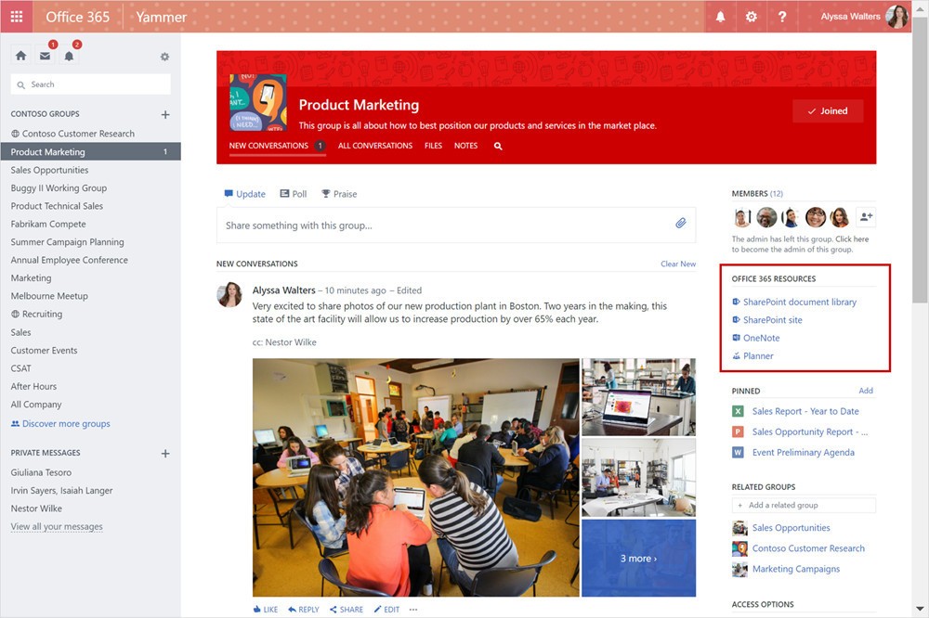Viewport: 929px width, 618px height.
Task: Open SharePoint site link
Action: 773,319
